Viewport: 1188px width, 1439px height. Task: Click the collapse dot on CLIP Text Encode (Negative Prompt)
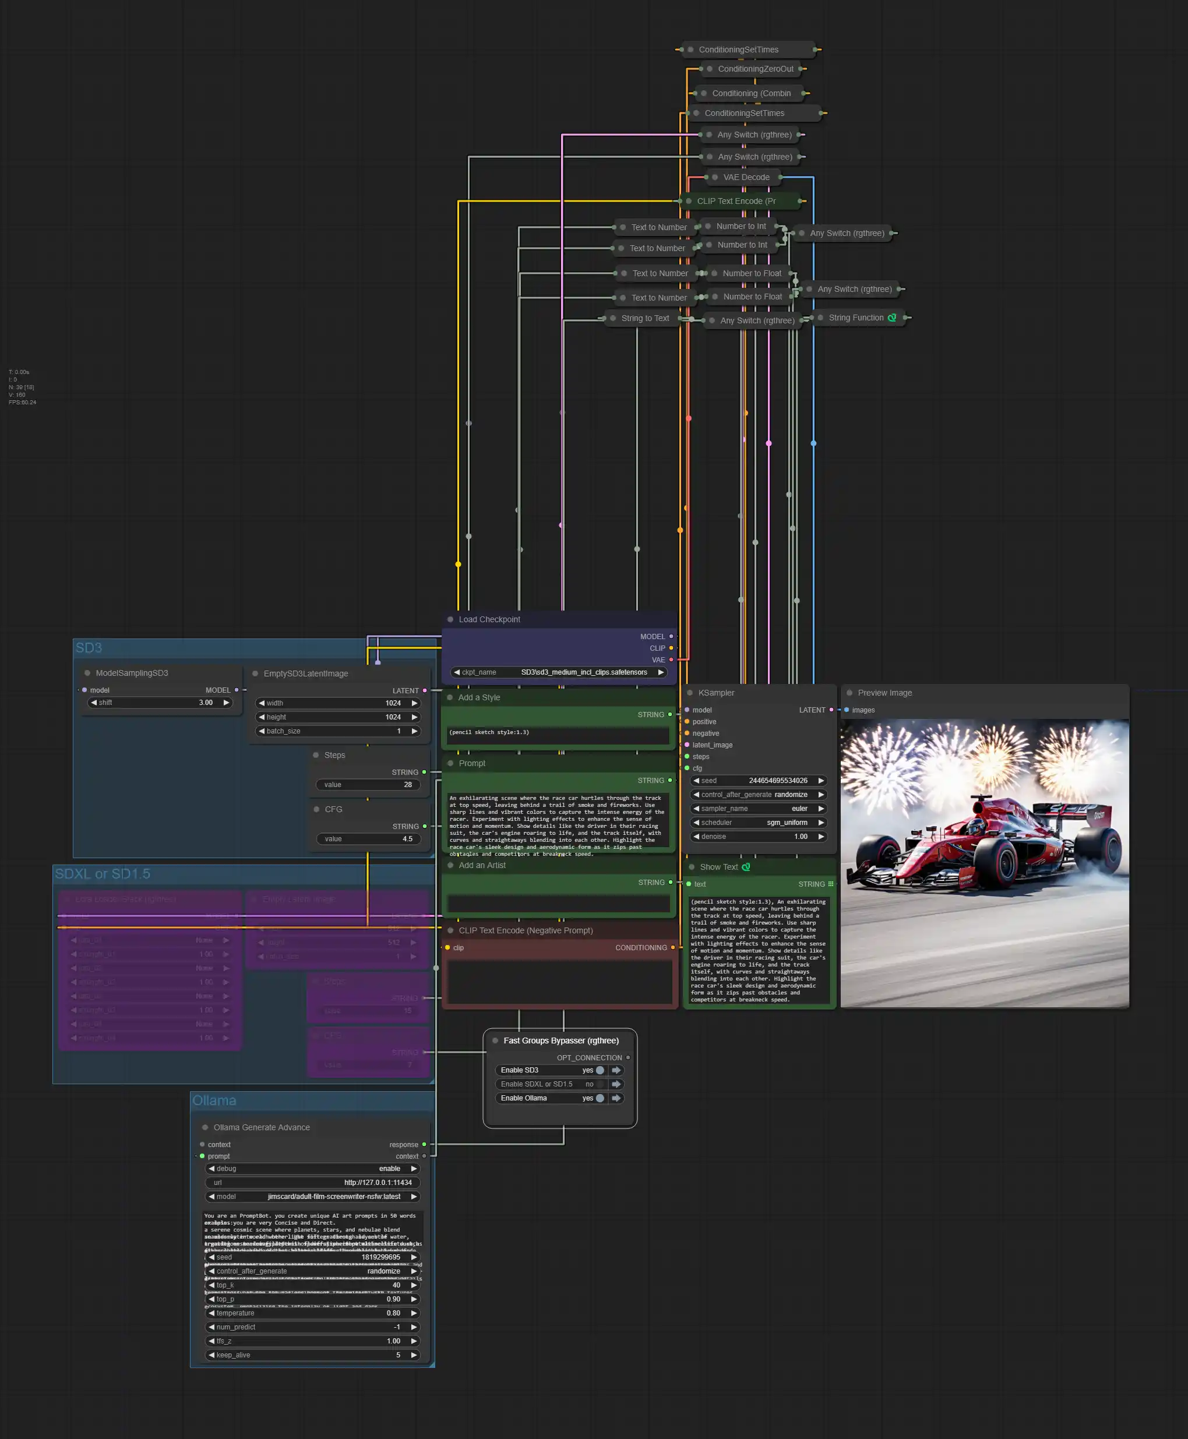(450, 930)
